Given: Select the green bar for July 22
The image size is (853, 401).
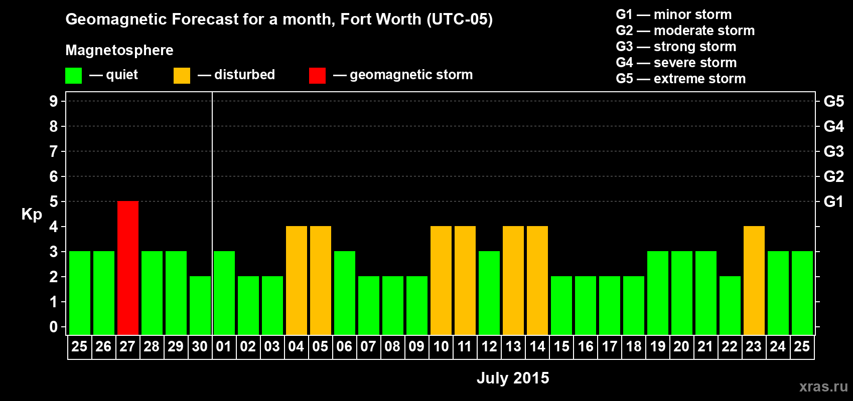Looking at the screenshot, I should pos(730,306).
